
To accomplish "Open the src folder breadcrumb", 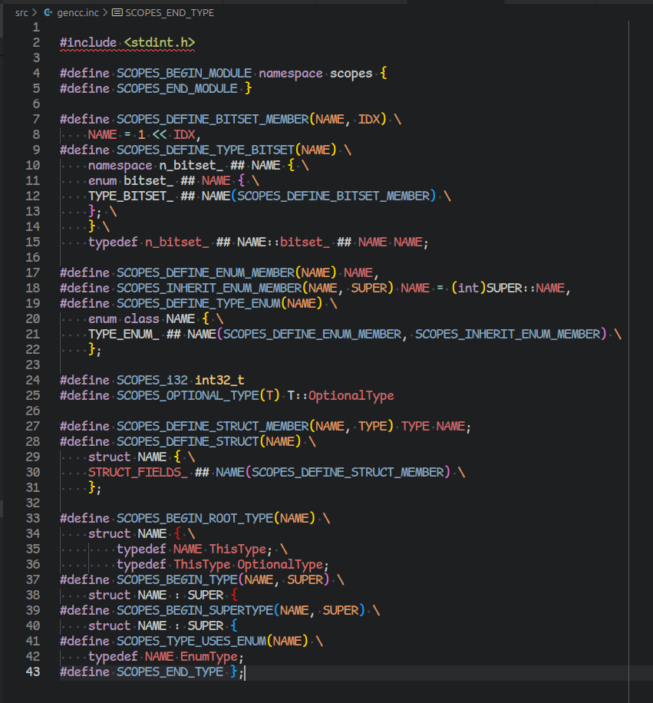I will [22, 12].
